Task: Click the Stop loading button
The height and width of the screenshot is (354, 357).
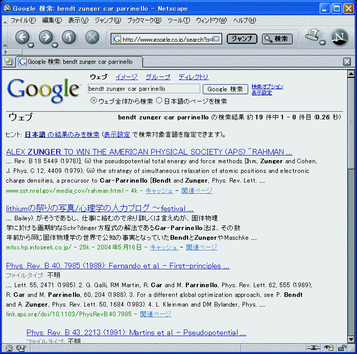Action: pyautogui.click(x=92, y=37)
